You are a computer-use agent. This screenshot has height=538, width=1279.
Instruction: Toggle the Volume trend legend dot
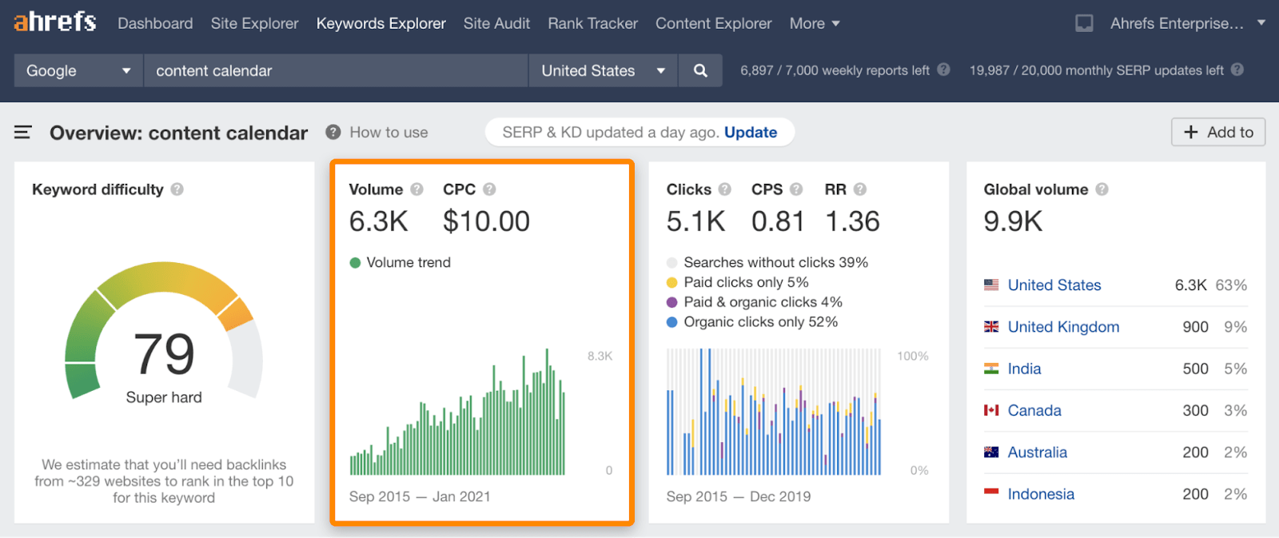point(356,263)
